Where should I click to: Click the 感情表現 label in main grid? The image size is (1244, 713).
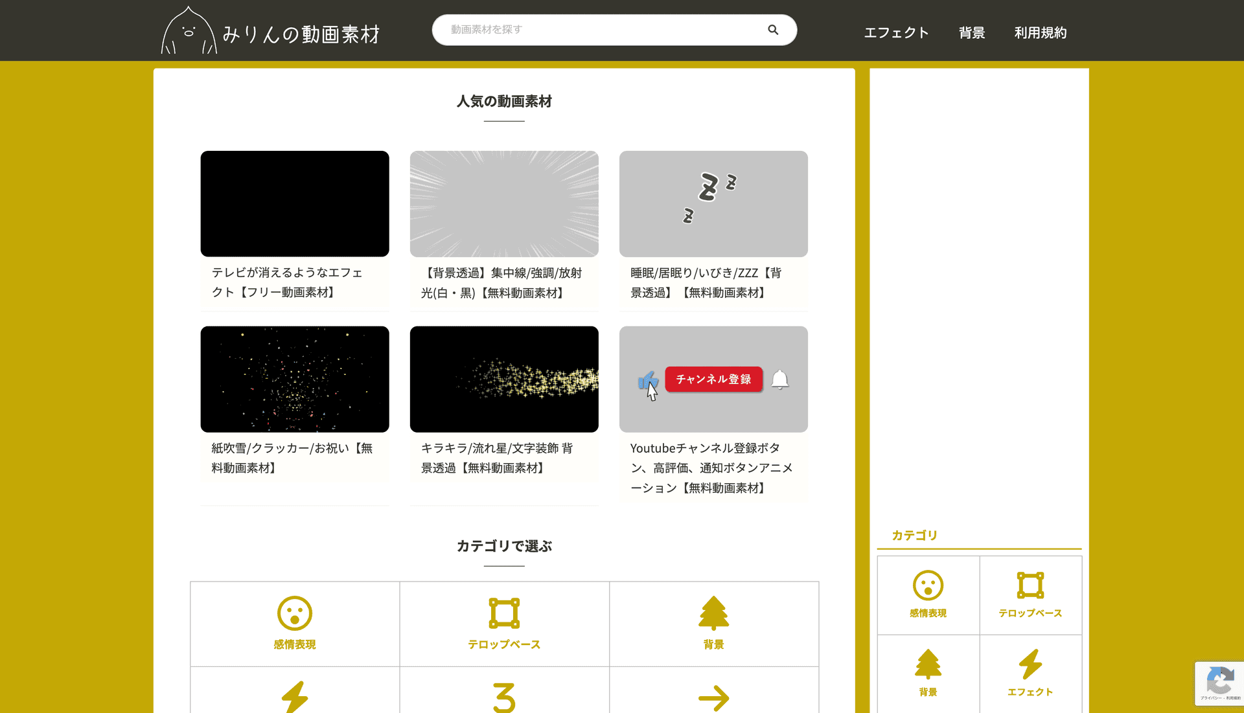tap(295, 644)
